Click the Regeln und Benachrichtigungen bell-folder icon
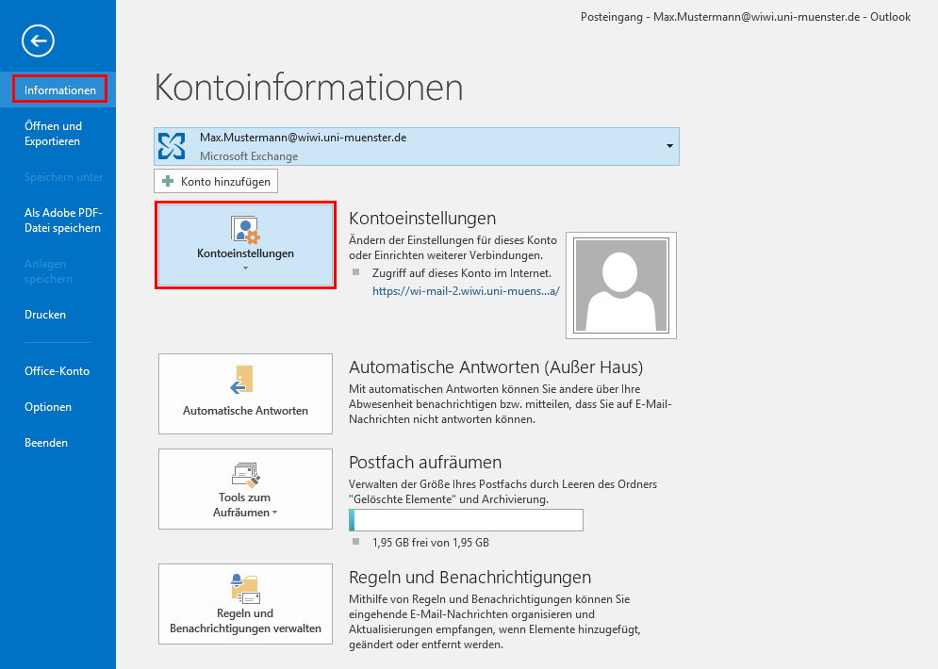The image size is (938, 669). click(x=245, y=588)
